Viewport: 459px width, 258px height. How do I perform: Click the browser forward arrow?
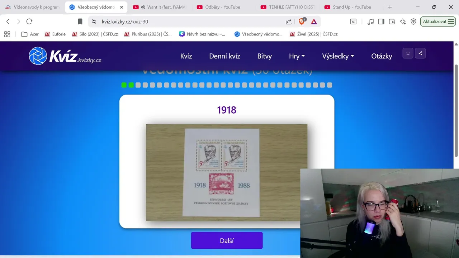click(19, 21)
